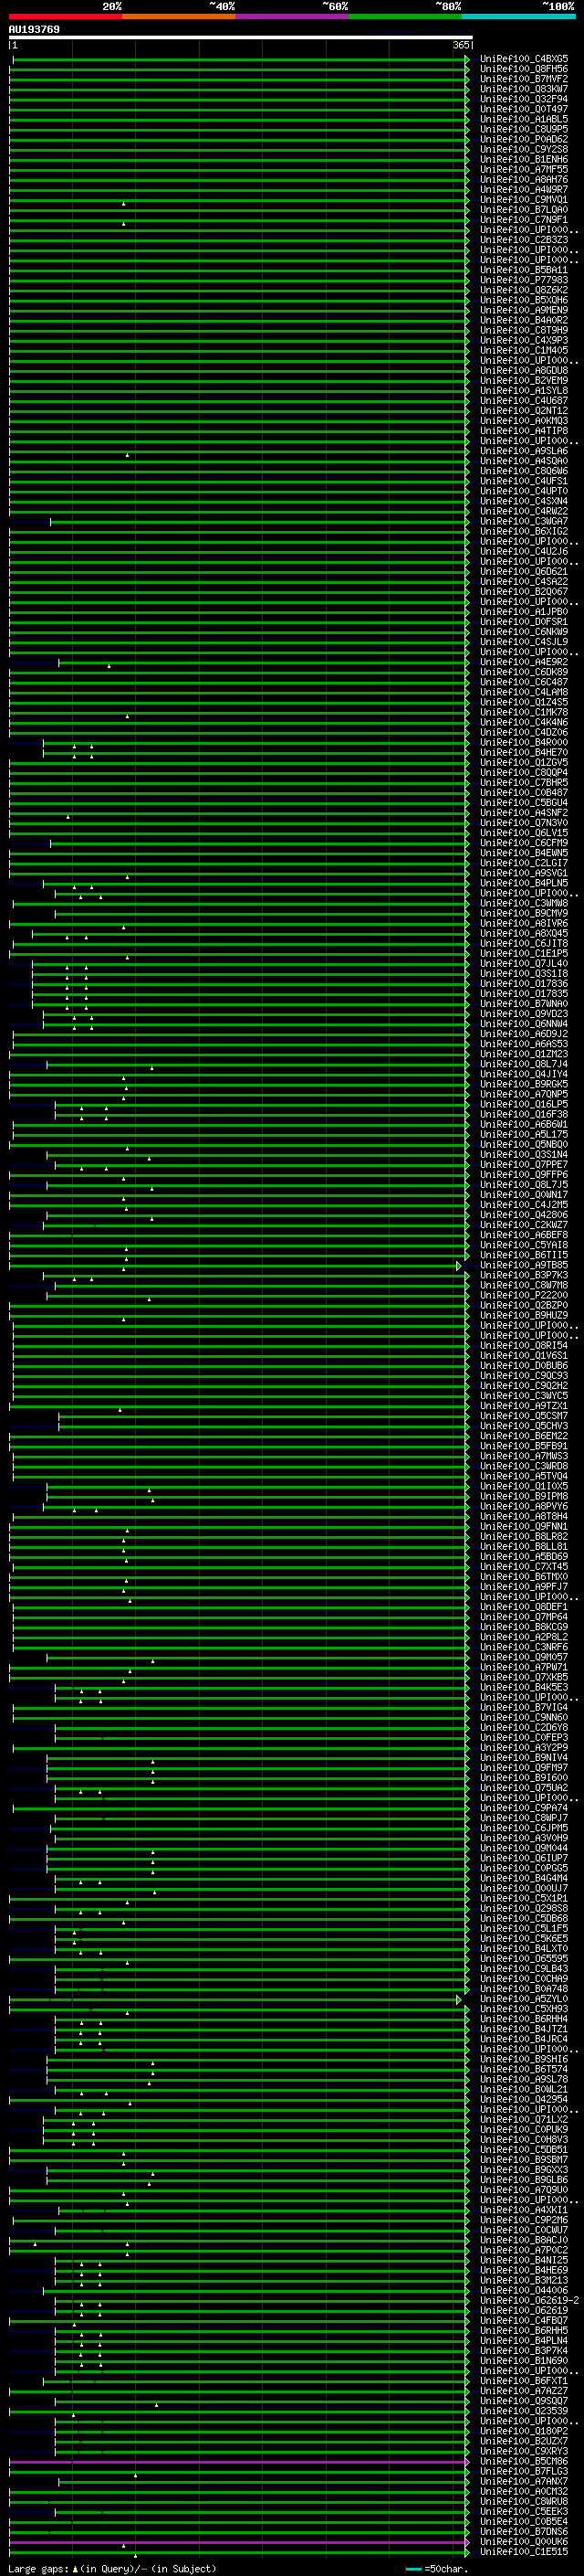Select hit label UniRef100_B7WNA0

(524, 1004)
